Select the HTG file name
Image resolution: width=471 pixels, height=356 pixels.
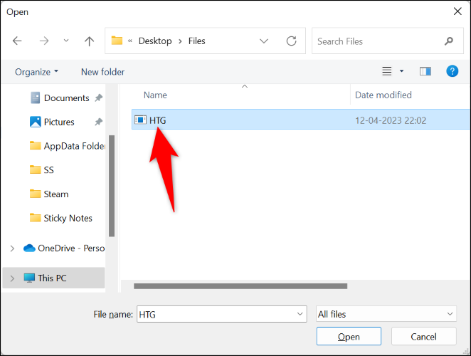[x=158, y=120]
